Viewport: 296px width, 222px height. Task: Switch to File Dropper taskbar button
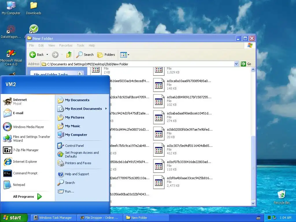tap(100, 218)
